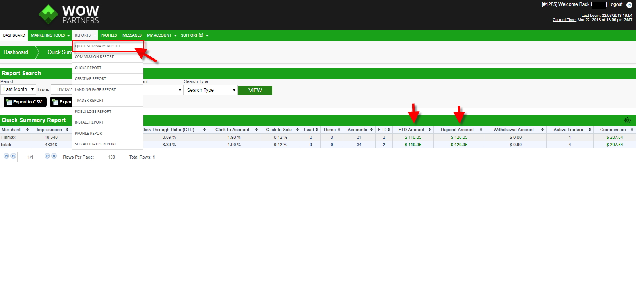Go to first page of results
This screenshot has width=636, height=287.
[6, 156]
